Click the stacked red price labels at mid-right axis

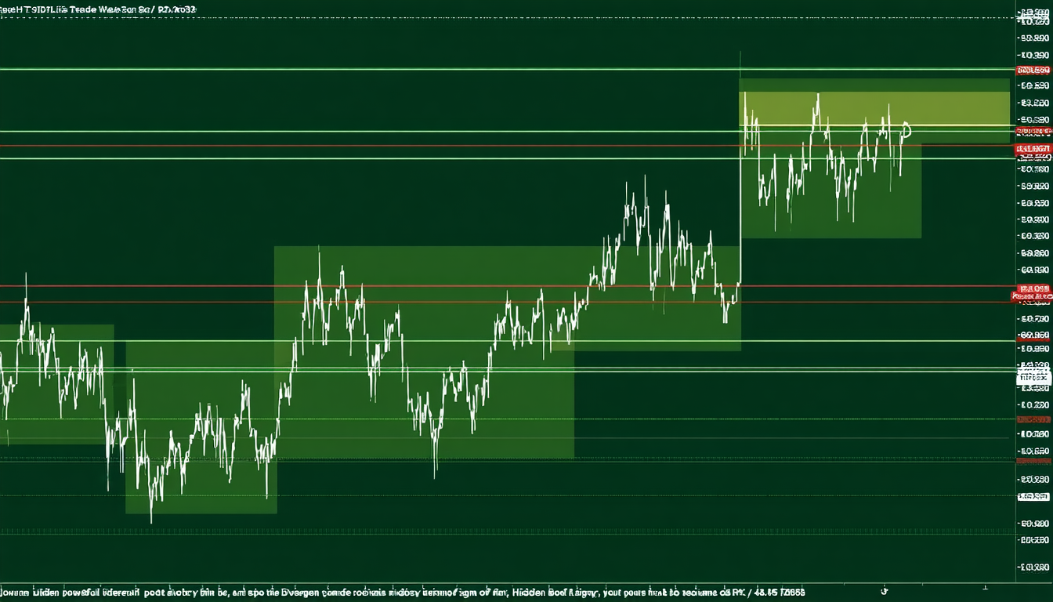pos(1033,292)
